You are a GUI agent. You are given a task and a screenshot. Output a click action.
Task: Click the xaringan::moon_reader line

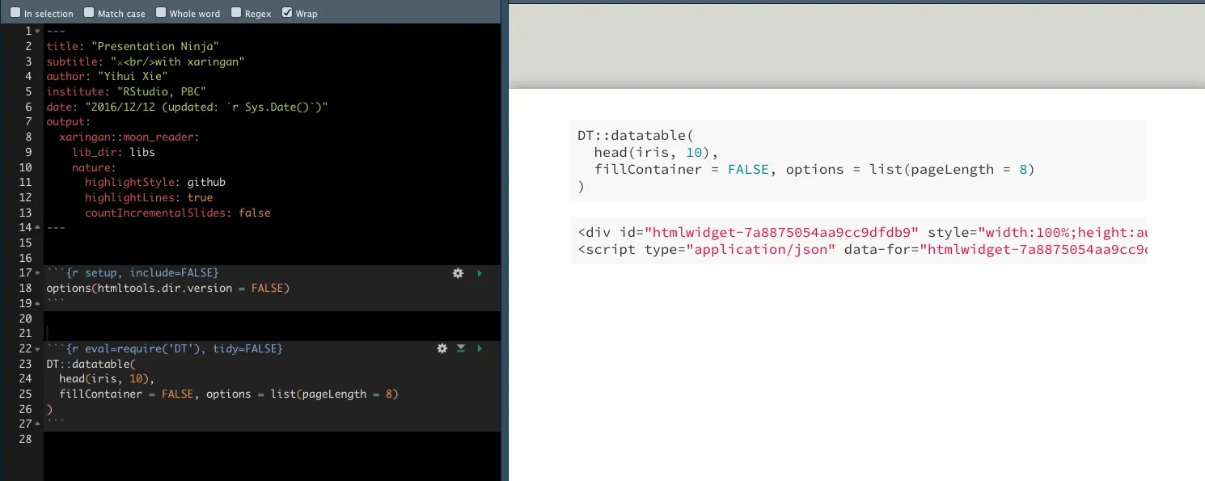[129, 137]
